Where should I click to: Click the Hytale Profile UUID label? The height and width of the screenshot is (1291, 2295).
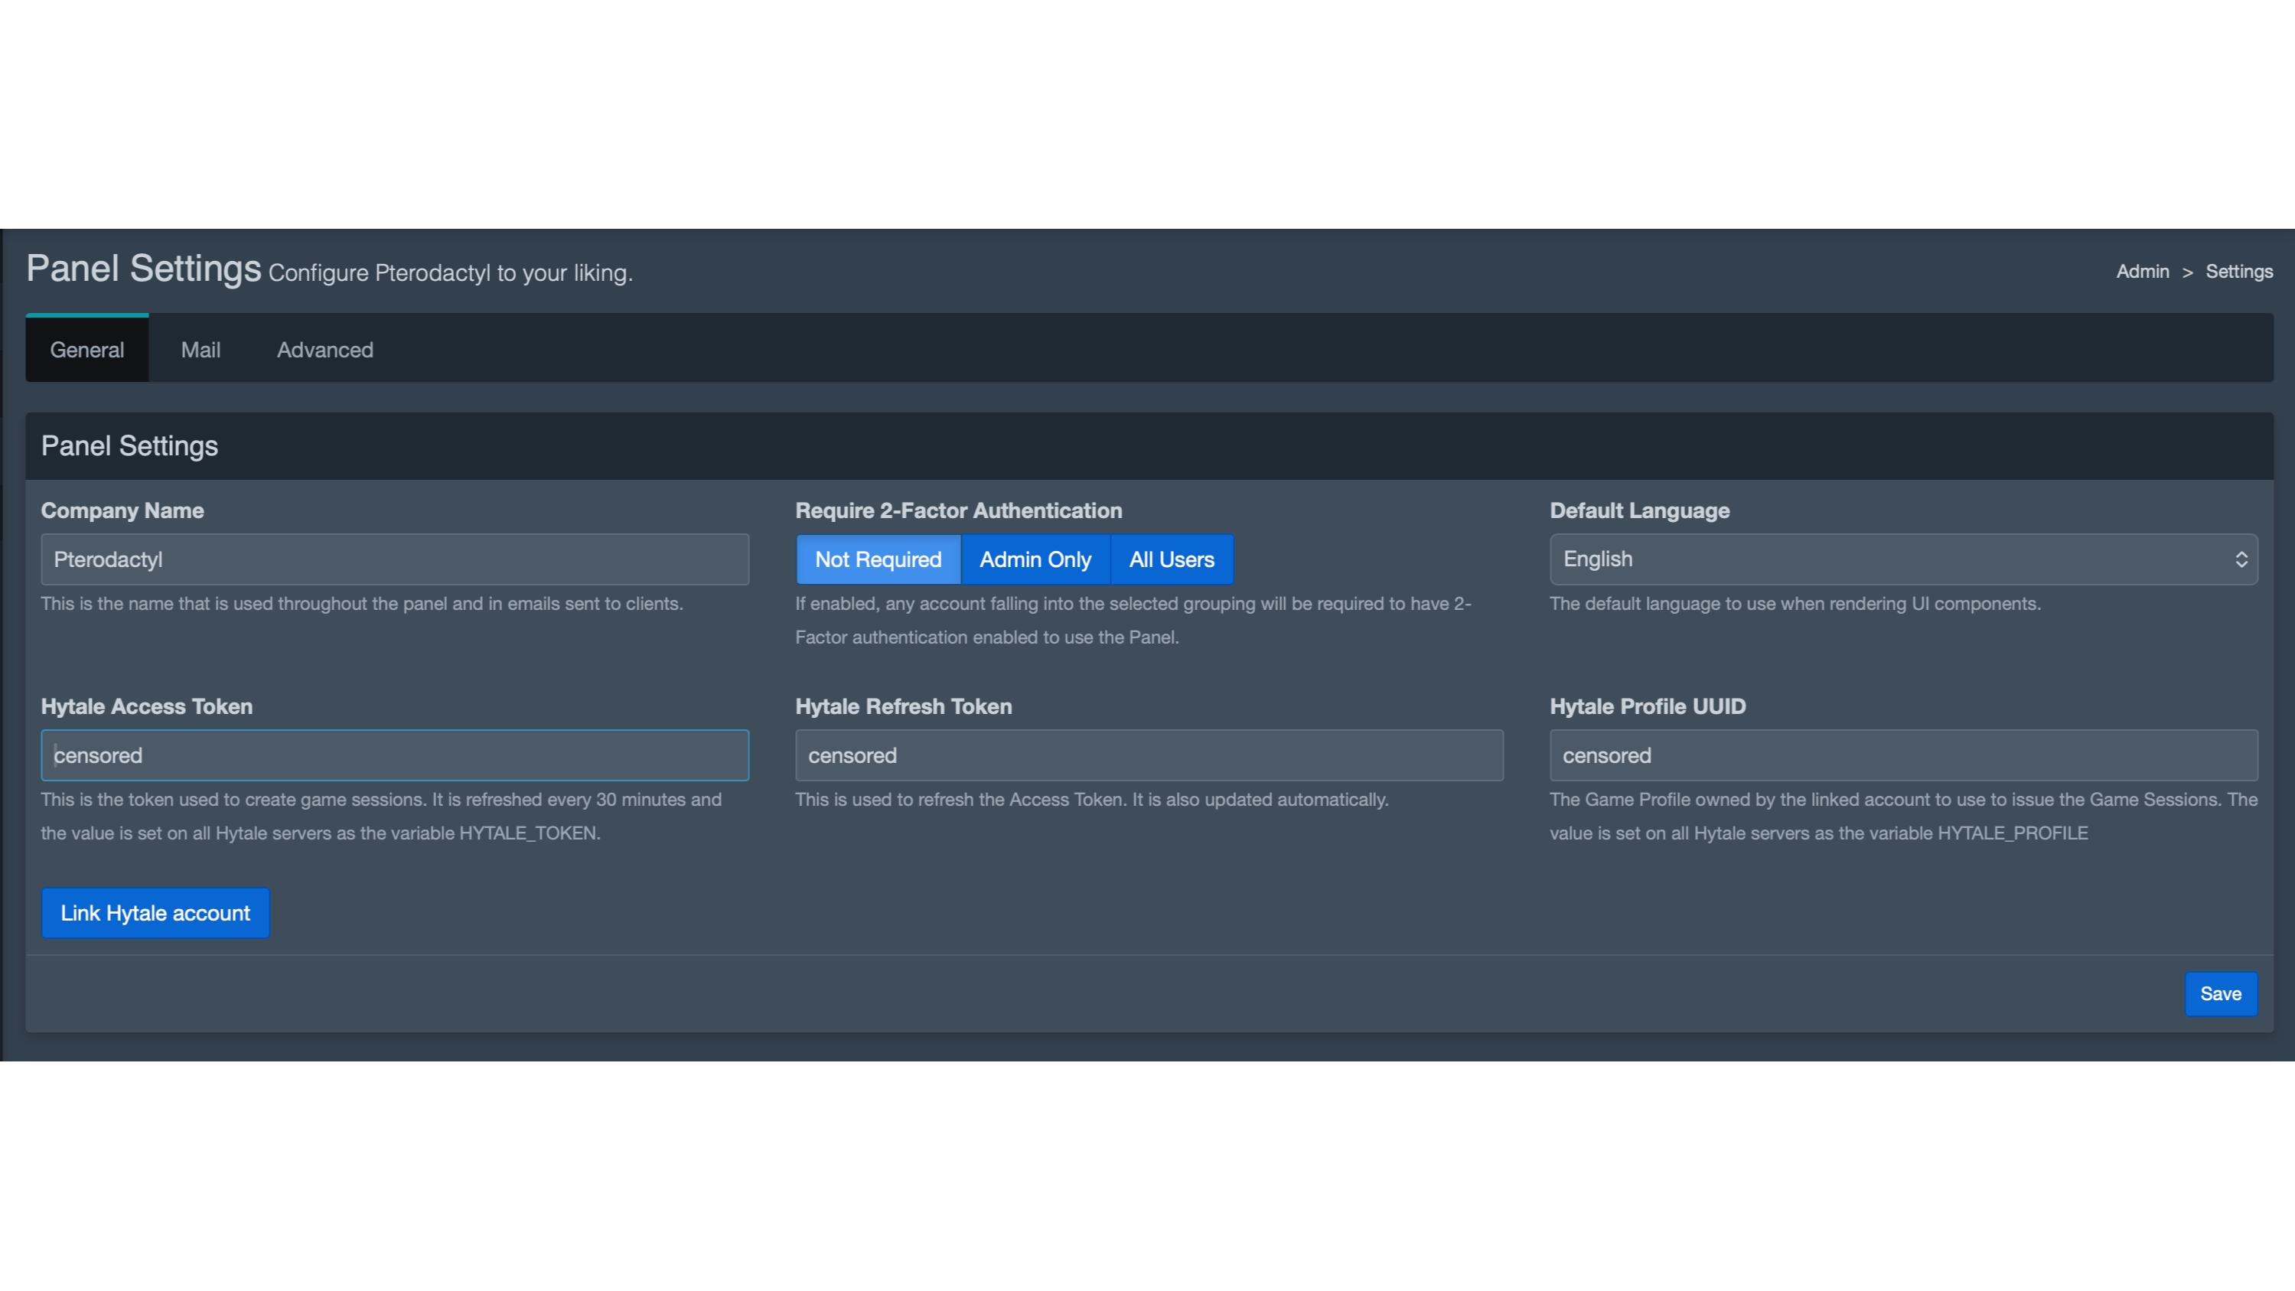1648,706
